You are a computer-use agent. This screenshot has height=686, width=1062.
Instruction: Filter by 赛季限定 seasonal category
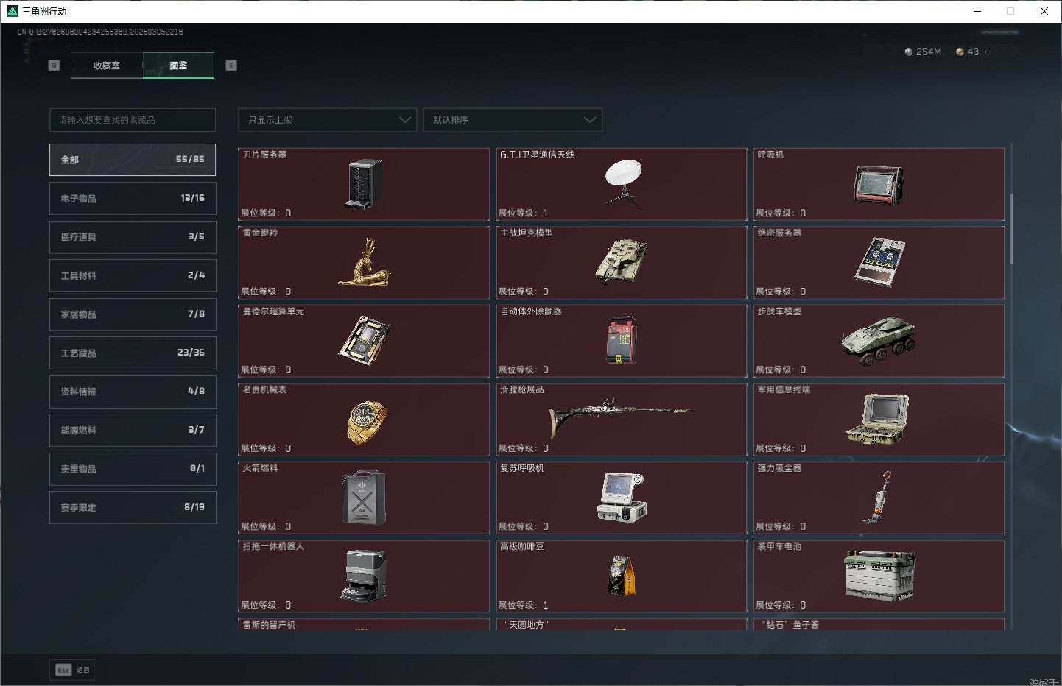(x=133, y=507)
